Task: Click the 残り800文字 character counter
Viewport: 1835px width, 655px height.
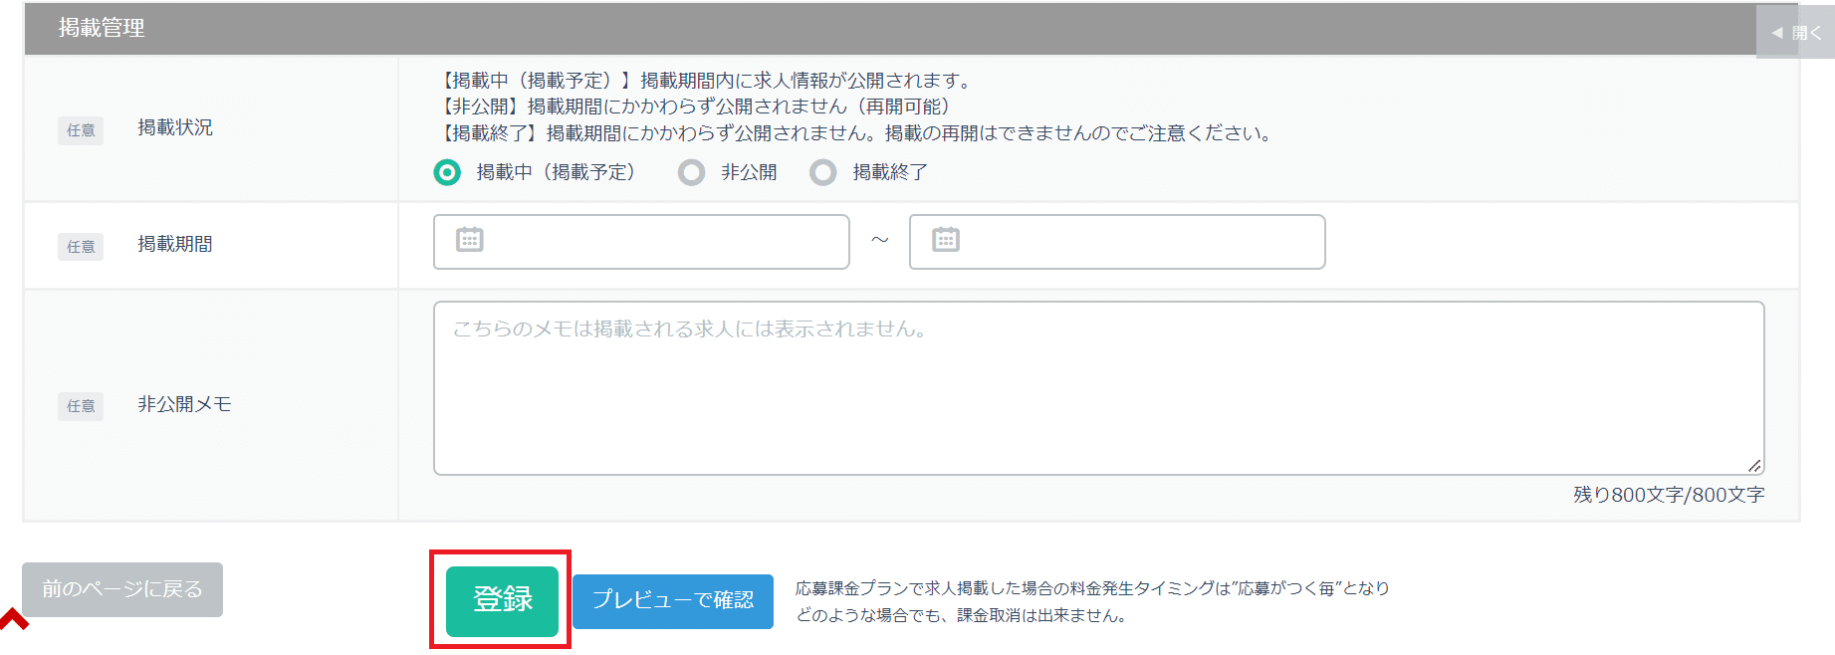Action: tap(1668, 495)
